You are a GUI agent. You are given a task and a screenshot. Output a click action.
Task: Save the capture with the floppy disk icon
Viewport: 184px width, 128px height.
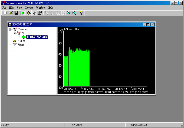coord(16,13)
